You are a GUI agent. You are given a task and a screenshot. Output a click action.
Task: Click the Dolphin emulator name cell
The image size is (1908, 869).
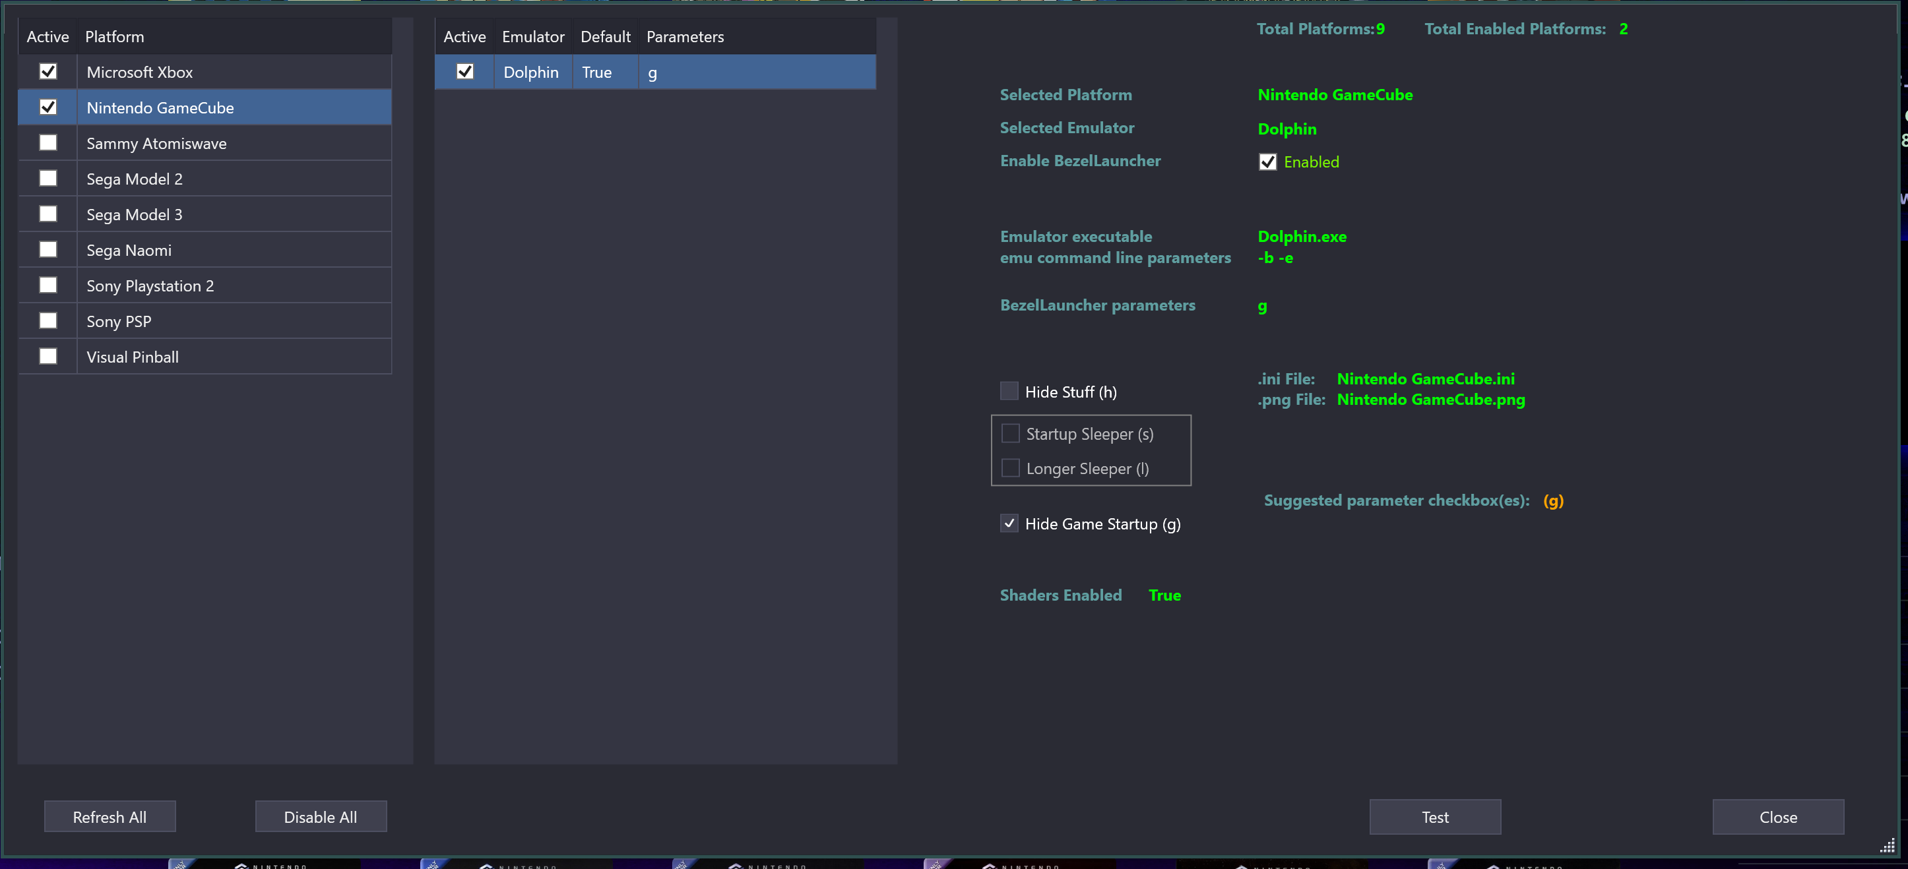tap(533, 72)
